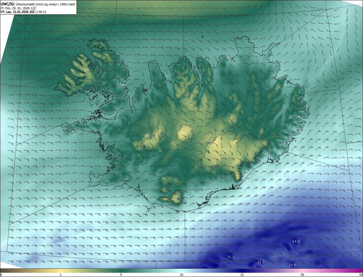Screen dimensions: 363x277
Task: Click the 7.0 value in north Iceland
Action: pos(166,76)
